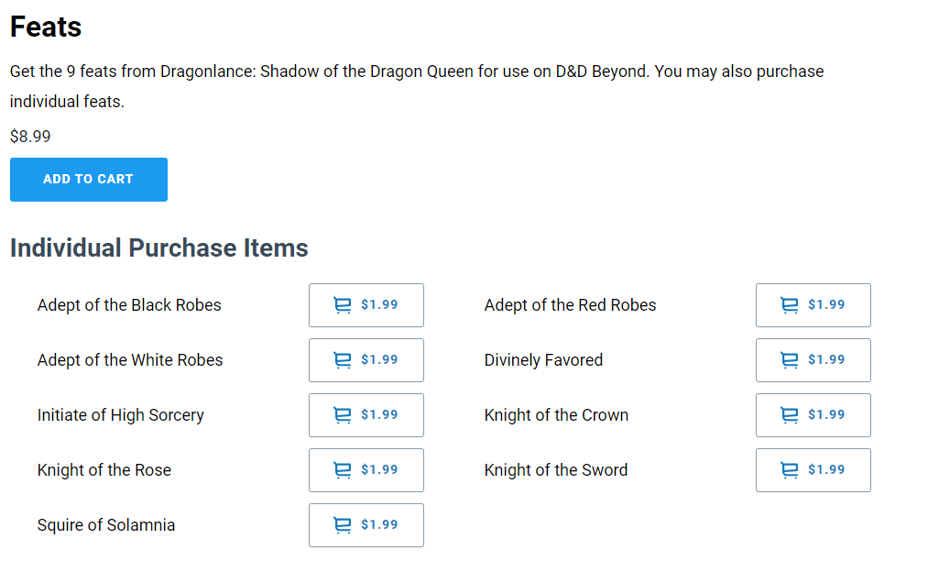Select the Divinely Favored feat name
Screen dimensions: 928x572
click(543, 360)
